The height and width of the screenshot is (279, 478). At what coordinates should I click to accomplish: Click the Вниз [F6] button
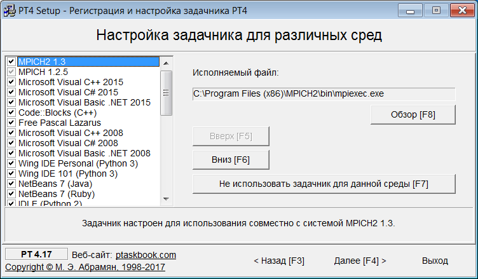(x=231, y=160)
